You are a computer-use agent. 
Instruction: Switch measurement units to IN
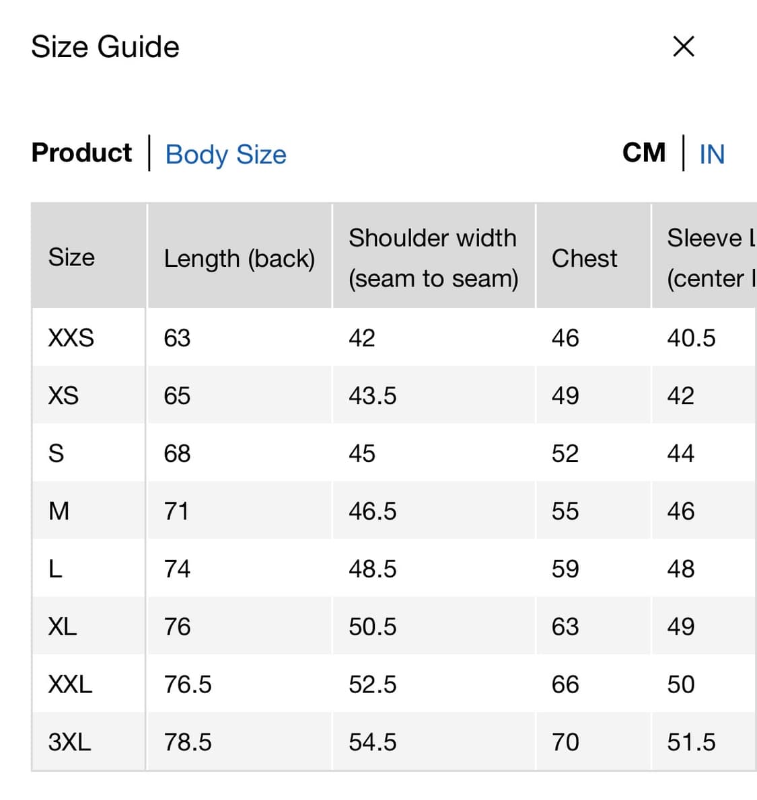[x=712, y=154]
